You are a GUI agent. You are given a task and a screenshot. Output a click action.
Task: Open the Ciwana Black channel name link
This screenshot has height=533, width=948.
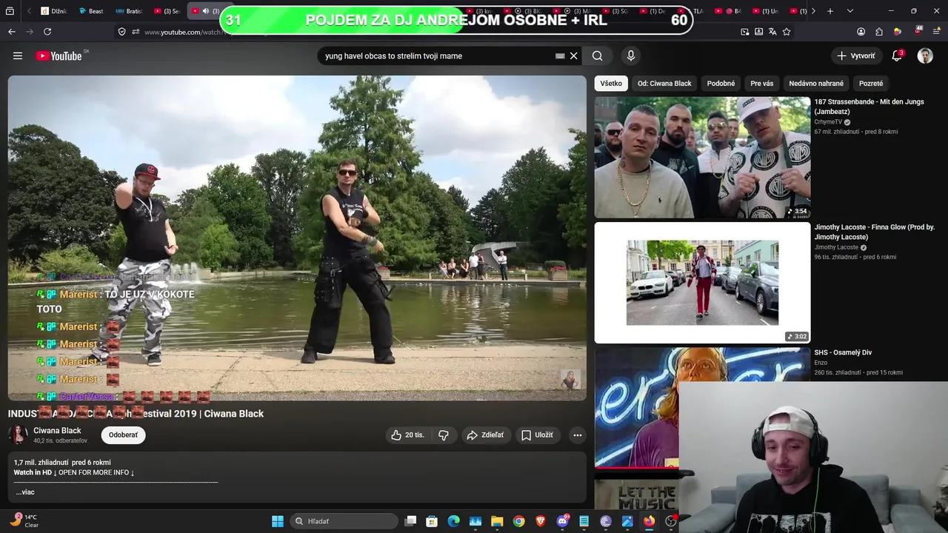tap(57, 430)
